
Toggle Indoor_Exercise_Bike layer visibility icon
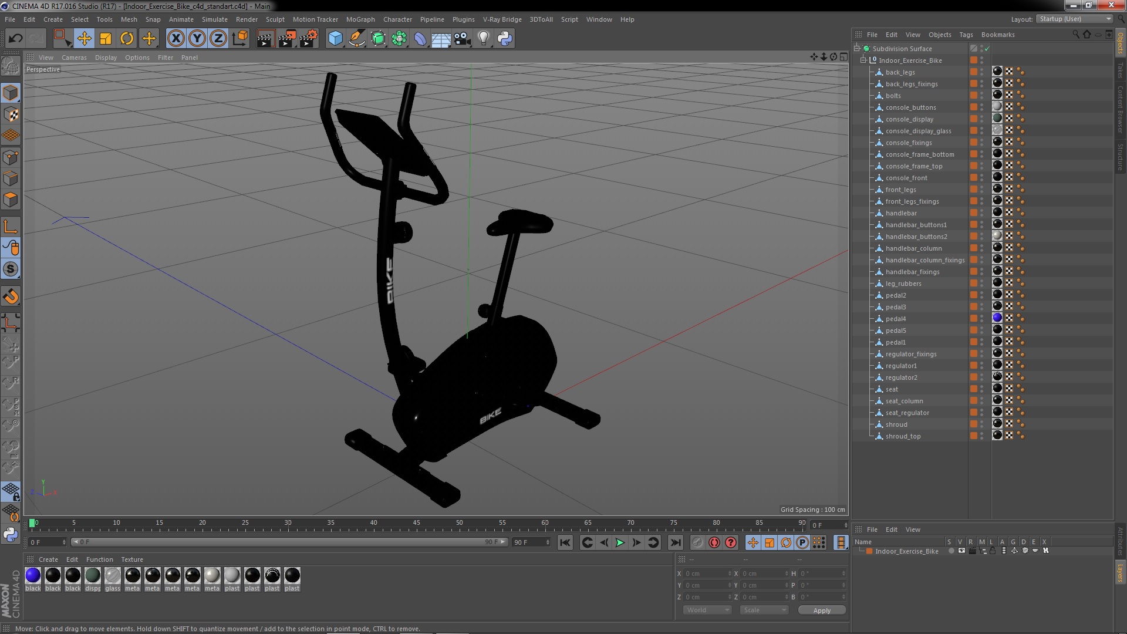[961, 551]
